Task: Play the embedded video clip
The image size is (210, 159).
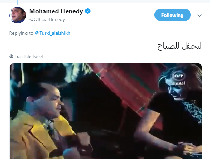Action: (x=106, y=111)
